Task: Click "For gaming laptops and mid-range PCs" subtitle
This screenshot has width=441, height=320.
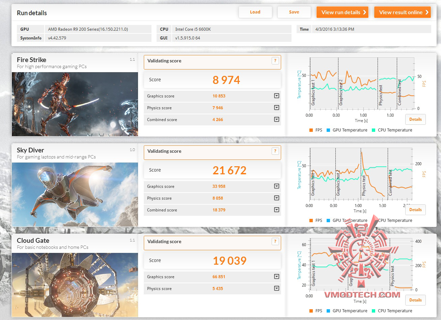Action: tap(56, 157)
